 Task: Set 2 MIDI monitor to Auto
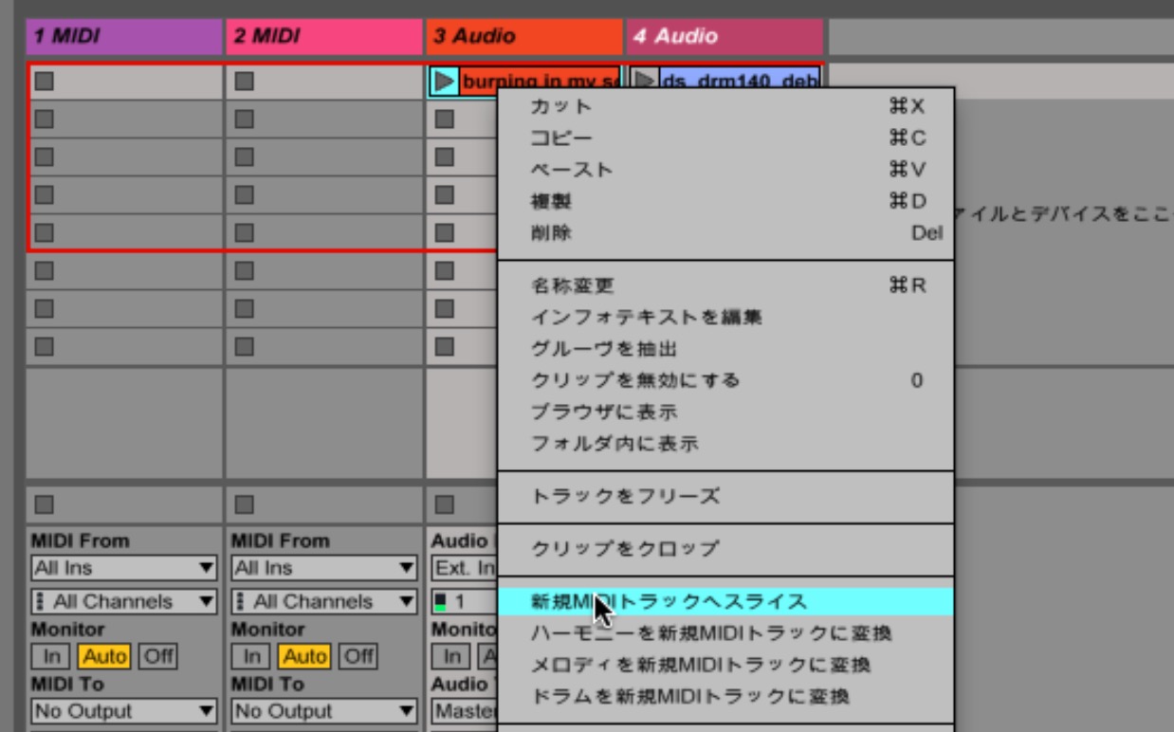tap(305, 656)
